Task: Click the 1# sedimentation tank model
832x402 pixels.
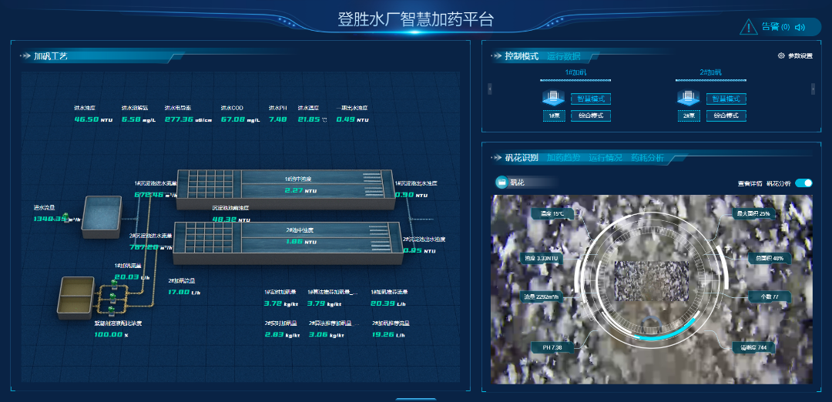Action: [x=286, y=189]
